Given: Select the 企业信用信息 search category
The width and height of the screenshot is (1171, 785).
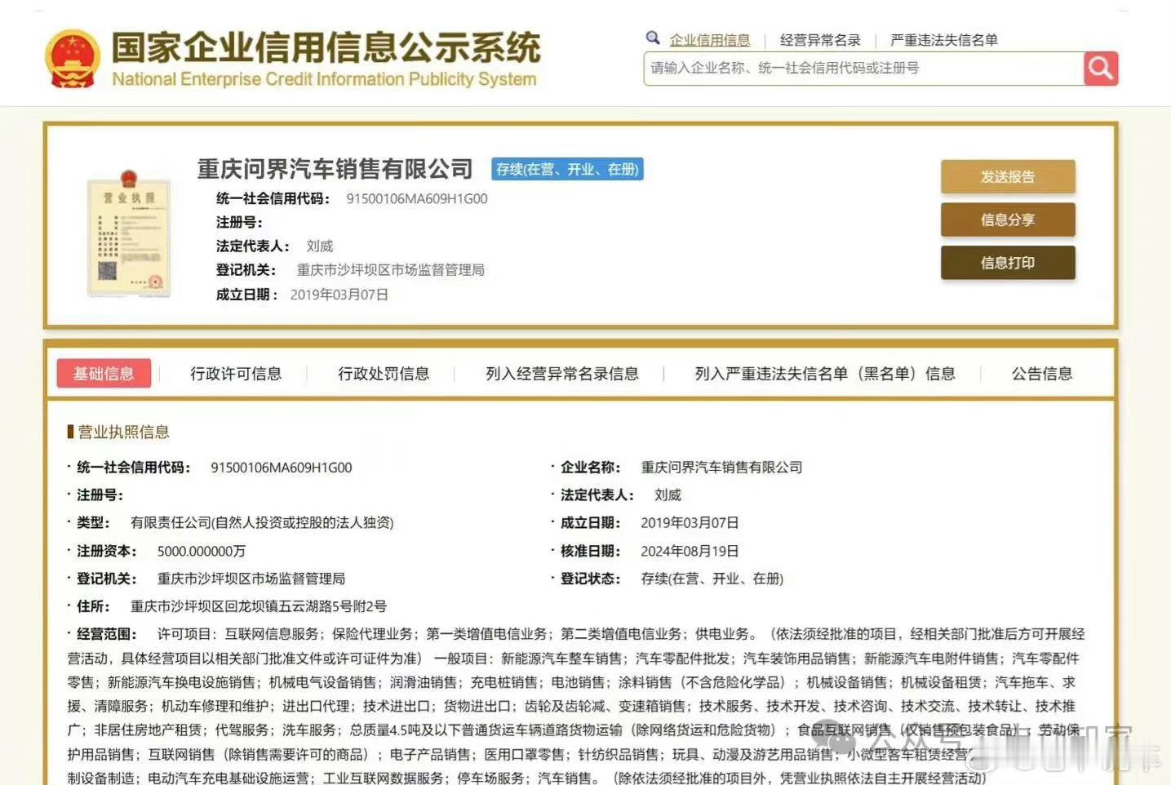Looking at the screenshot, I should (x=709, y=40).
